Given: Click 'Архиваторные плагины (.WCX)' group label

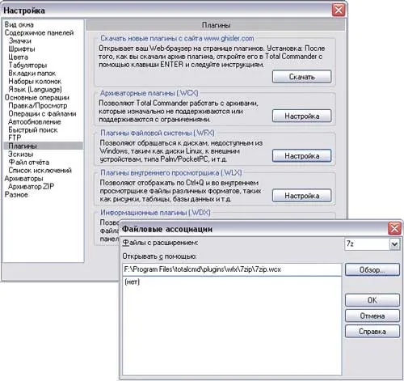Looking at the screenshot, I should 149,93.
